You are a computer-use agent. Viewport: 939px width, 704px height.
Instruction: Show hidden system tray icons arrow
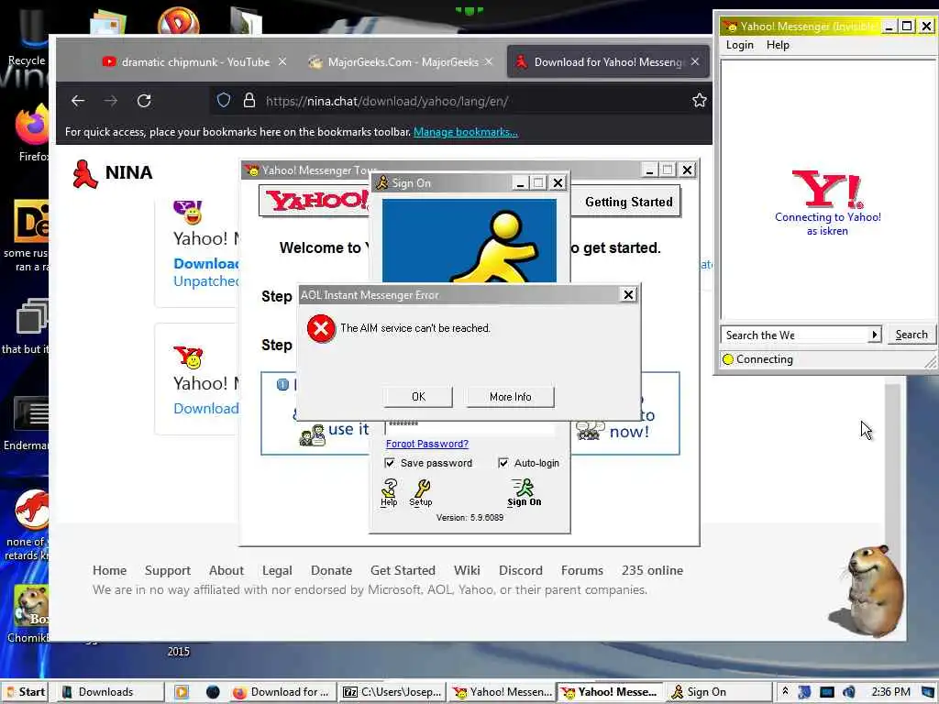pyautogui.click(x=785, y=692)
